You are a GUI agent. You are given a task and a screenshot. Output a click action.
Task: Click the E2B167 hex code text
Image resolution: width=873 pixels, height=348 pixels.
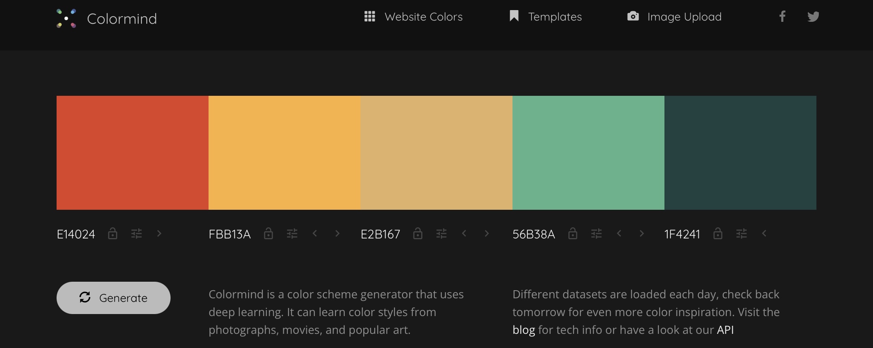point(380,234)
